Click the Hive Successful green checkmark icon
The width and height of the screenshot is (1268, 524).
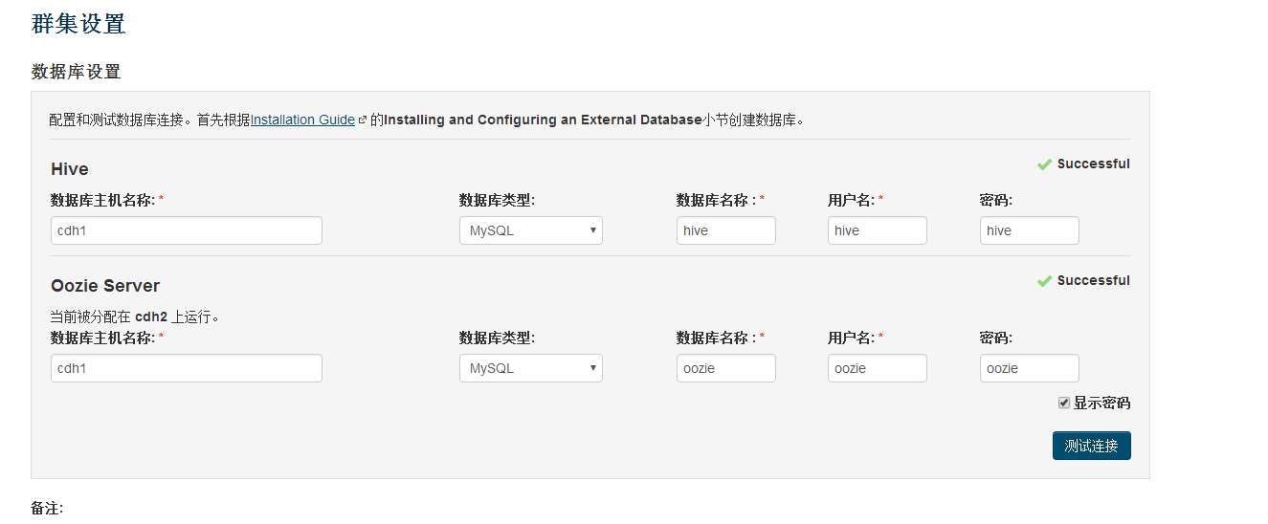pos(1045,164)
